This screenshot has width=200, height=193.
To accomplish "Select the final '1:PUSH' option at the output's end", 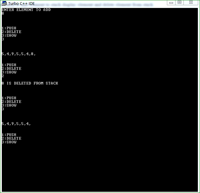I will coord(9,134).
